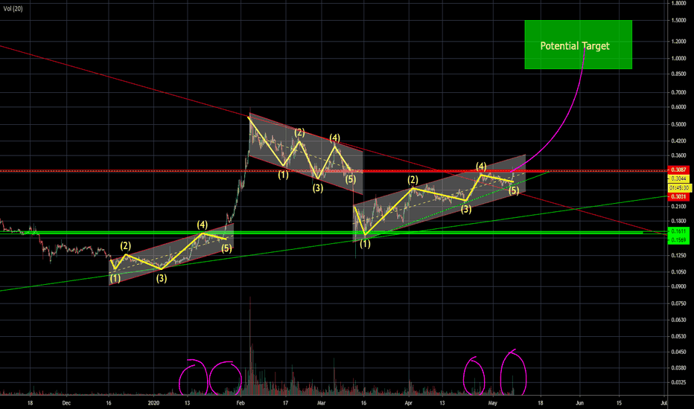Image resolution: width=694 pixels, height=409 pixels.
Task: Click the 0.4200 price axis value
Action: tap(678, 141)
